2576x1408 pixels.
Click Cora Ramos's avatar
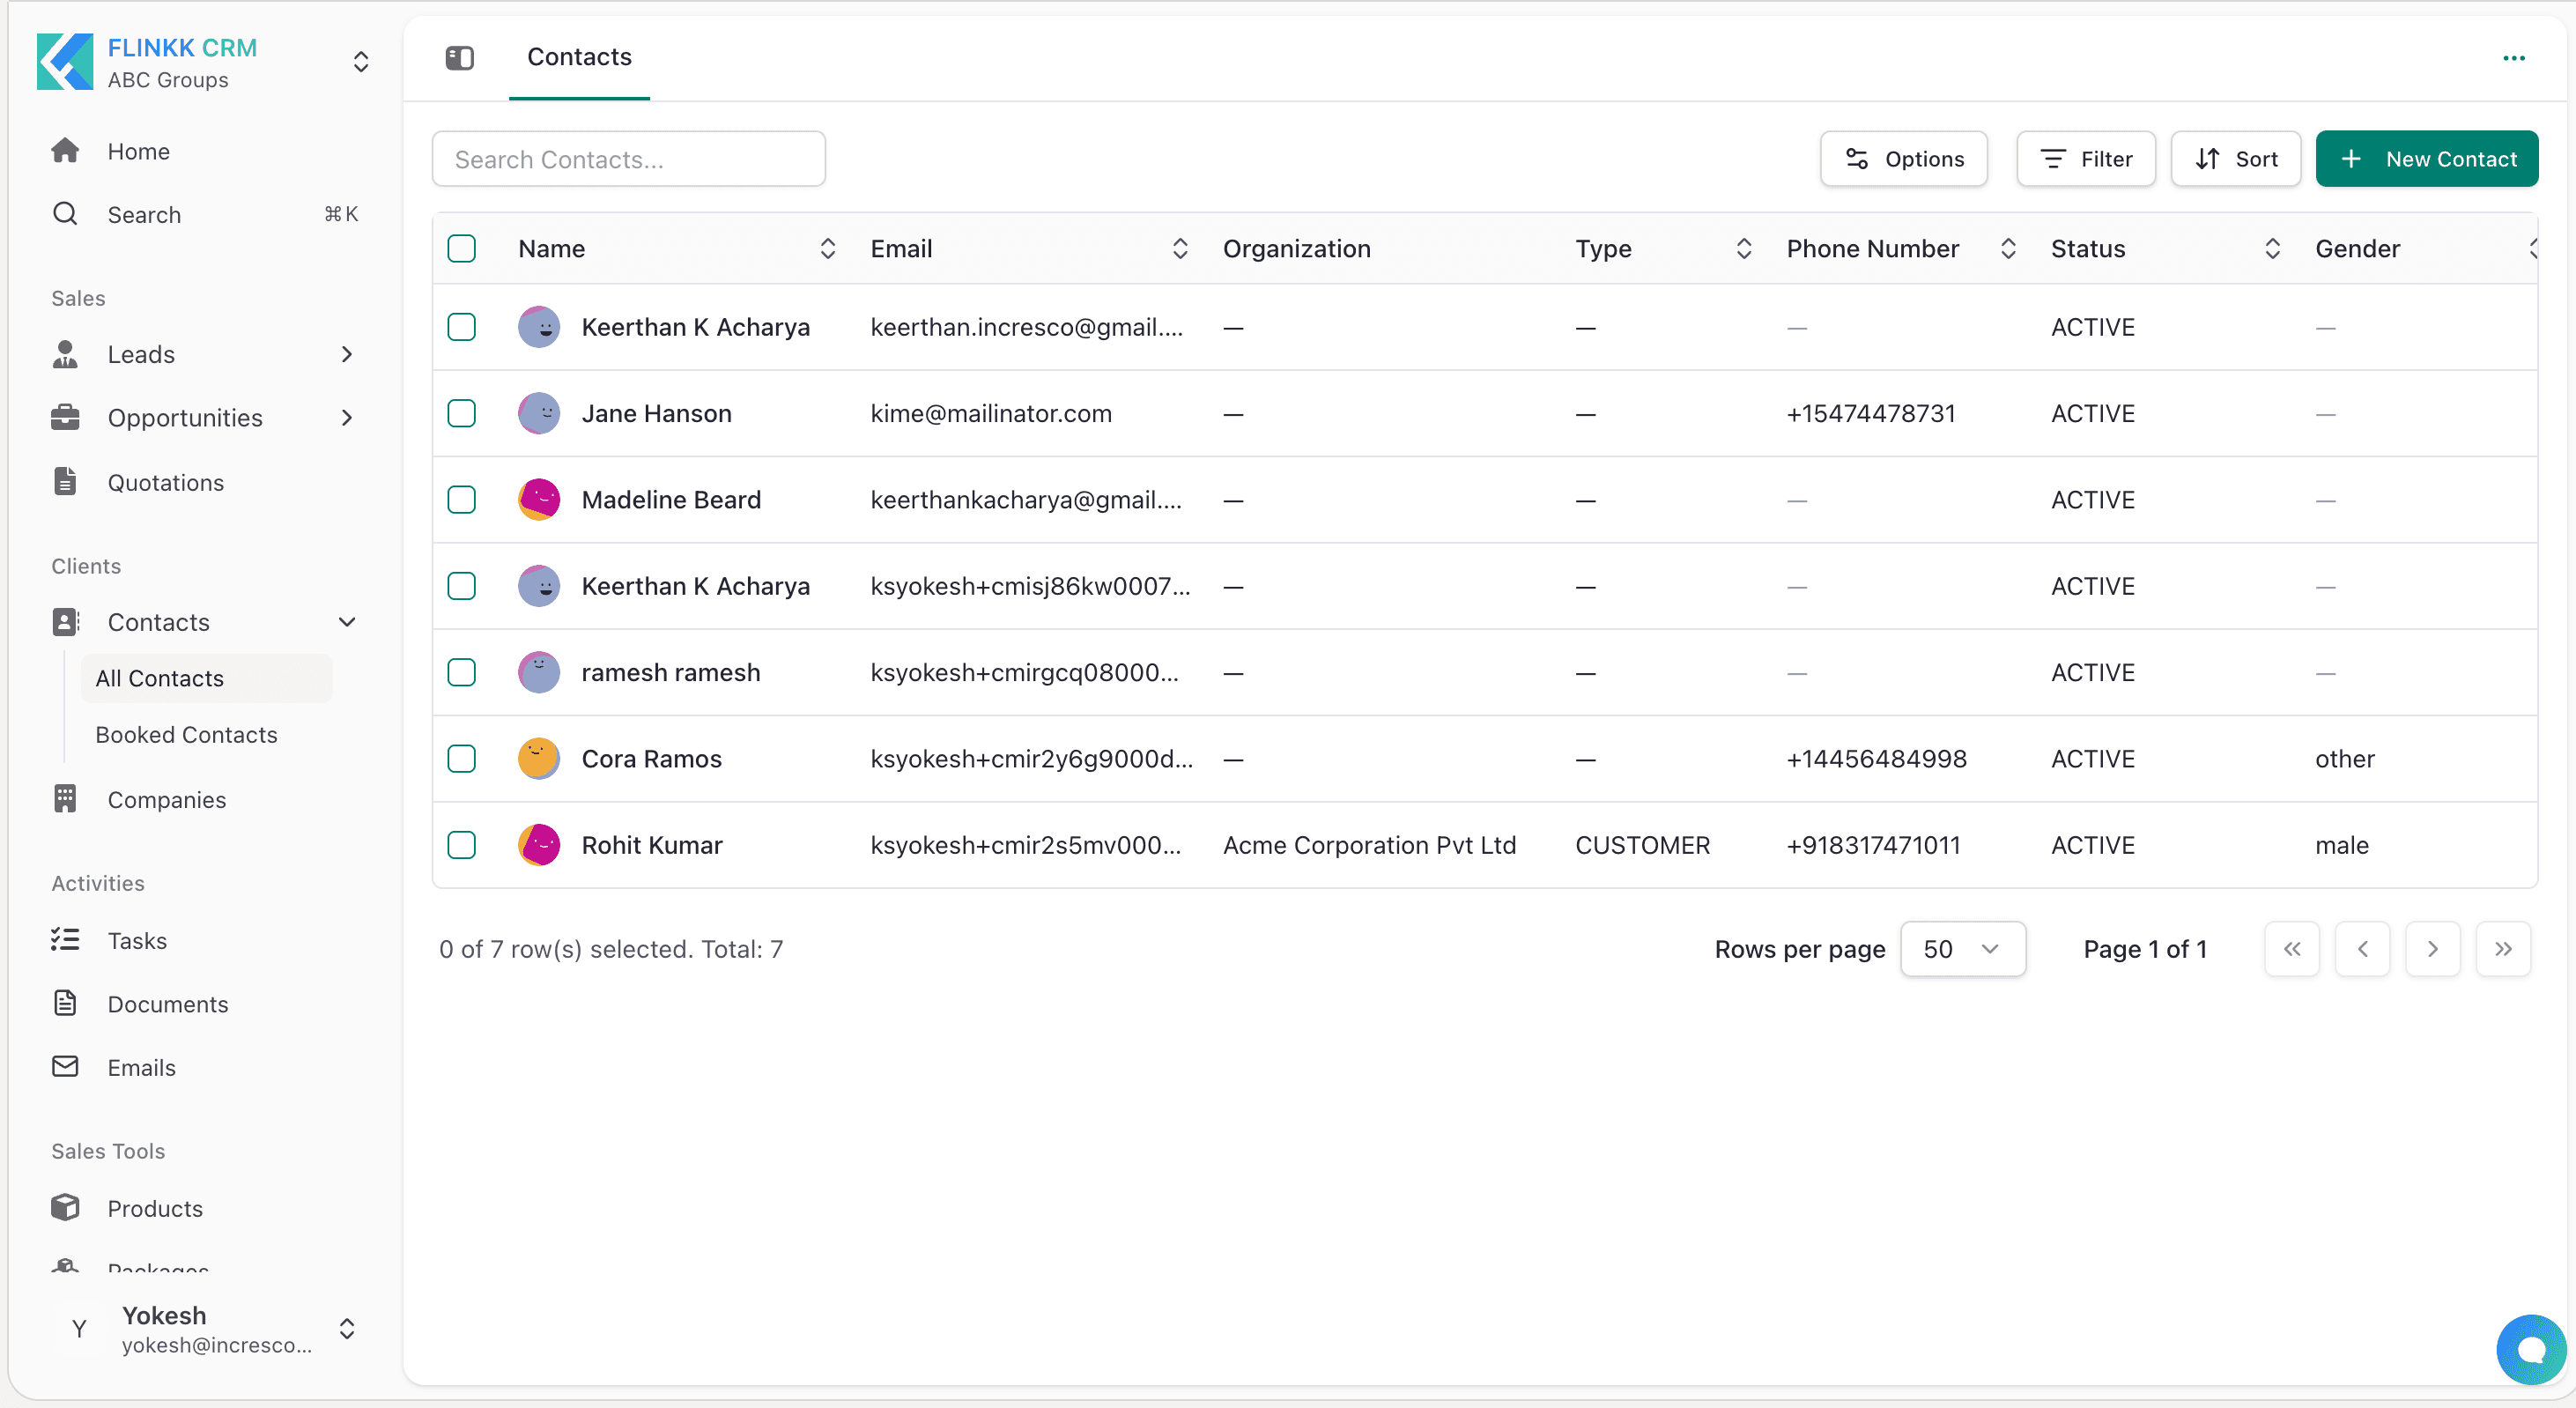click(539, 758)
